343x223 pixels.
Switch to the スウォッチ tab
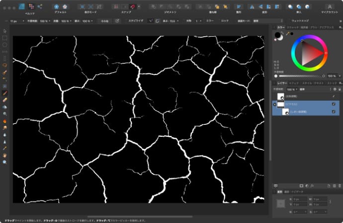293,27
